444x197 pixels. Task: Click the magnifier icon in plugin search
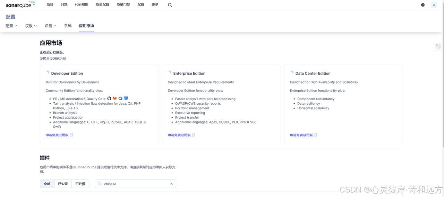100,184
